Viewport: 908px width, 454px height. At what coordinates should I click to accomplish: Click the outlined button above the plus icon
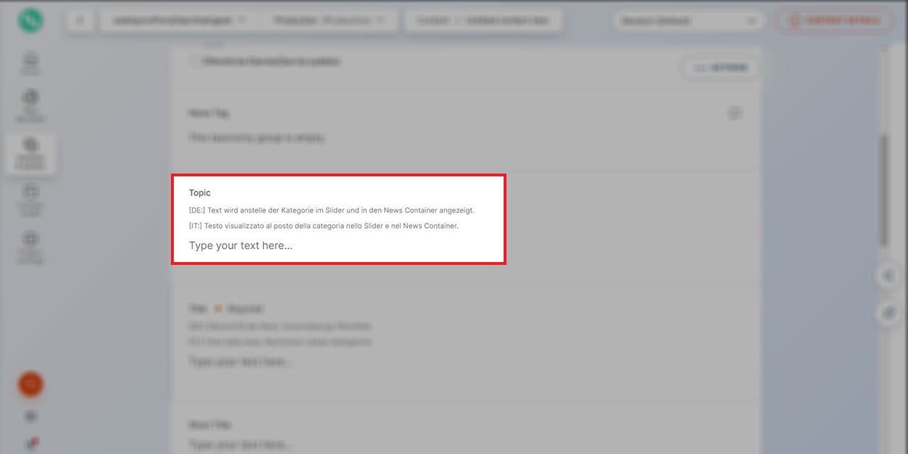coord(720,68)
